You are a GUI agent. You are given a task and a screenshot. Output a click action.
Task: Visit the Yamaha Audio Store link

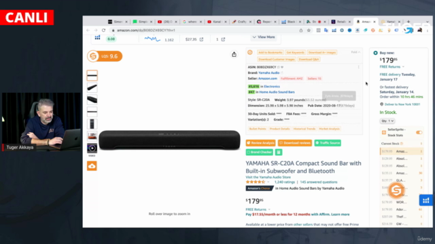268,177
